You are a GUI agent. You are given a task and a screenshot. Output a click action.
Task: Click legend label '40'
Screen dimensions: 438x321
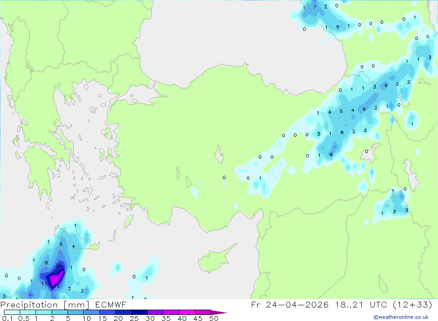pyautogui.click(x=182, y=318)
